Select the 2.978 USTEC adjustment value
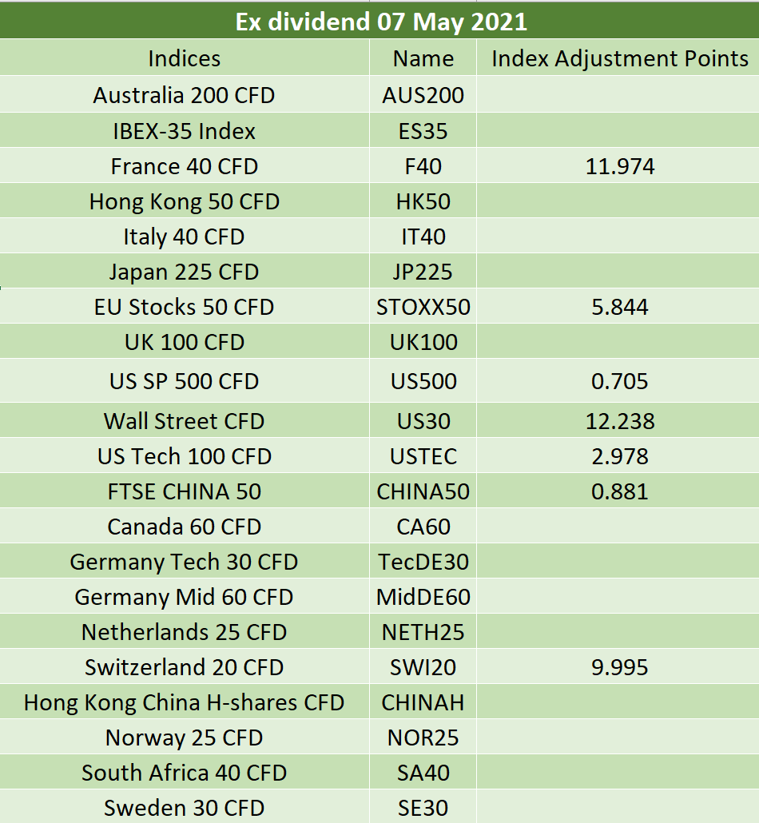The image size is (759, 823). 618,456
